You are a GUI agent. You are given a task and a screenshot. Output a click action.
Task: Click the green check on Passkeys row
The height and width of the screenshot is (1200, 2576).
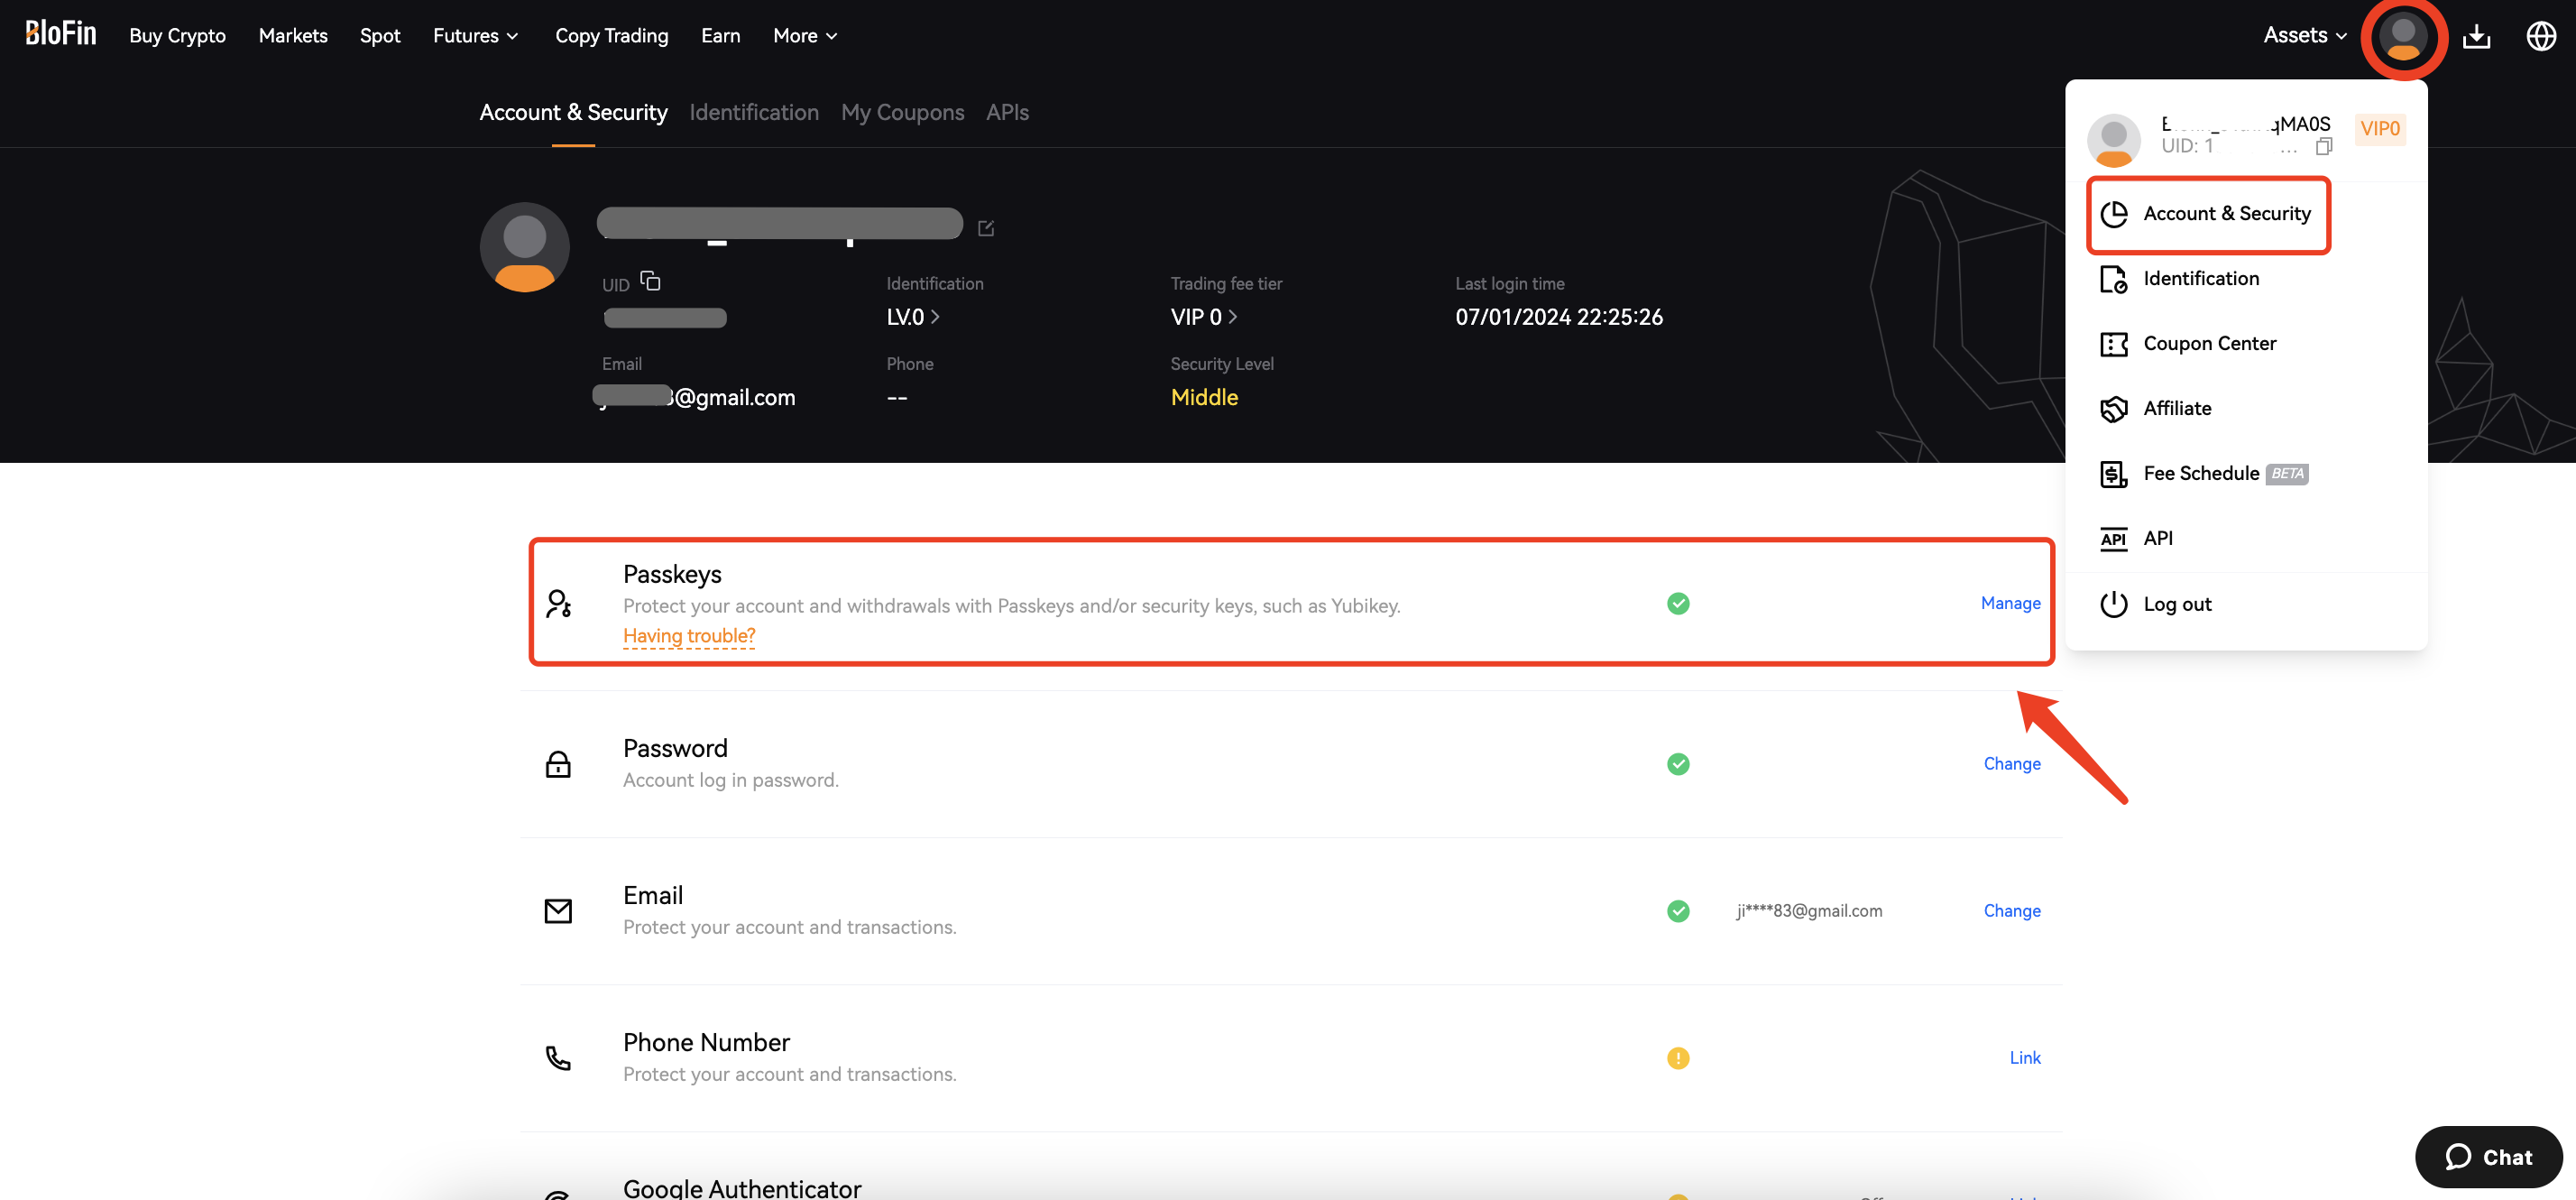tap(1678, 603)
